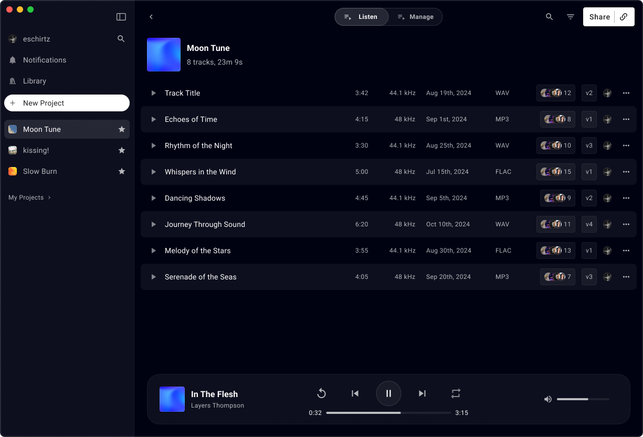
Task: Open version v4 of Journey Through Sound
Action: tap(589, 224)
